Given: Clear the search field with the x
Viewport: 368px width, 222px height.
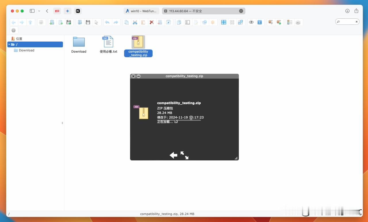Looking at the screenshot, I should point(356,22).
